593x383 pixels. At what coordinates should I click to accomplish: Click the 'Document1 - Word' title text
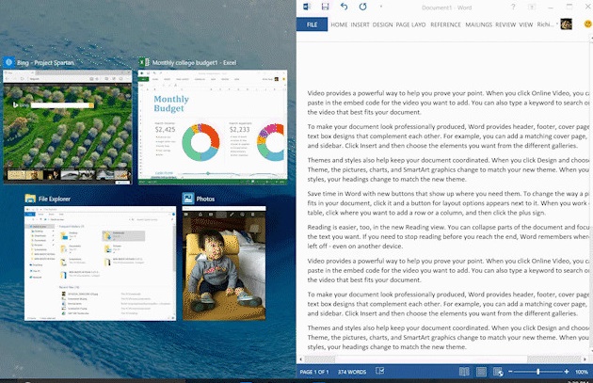[x=447, y=8]
